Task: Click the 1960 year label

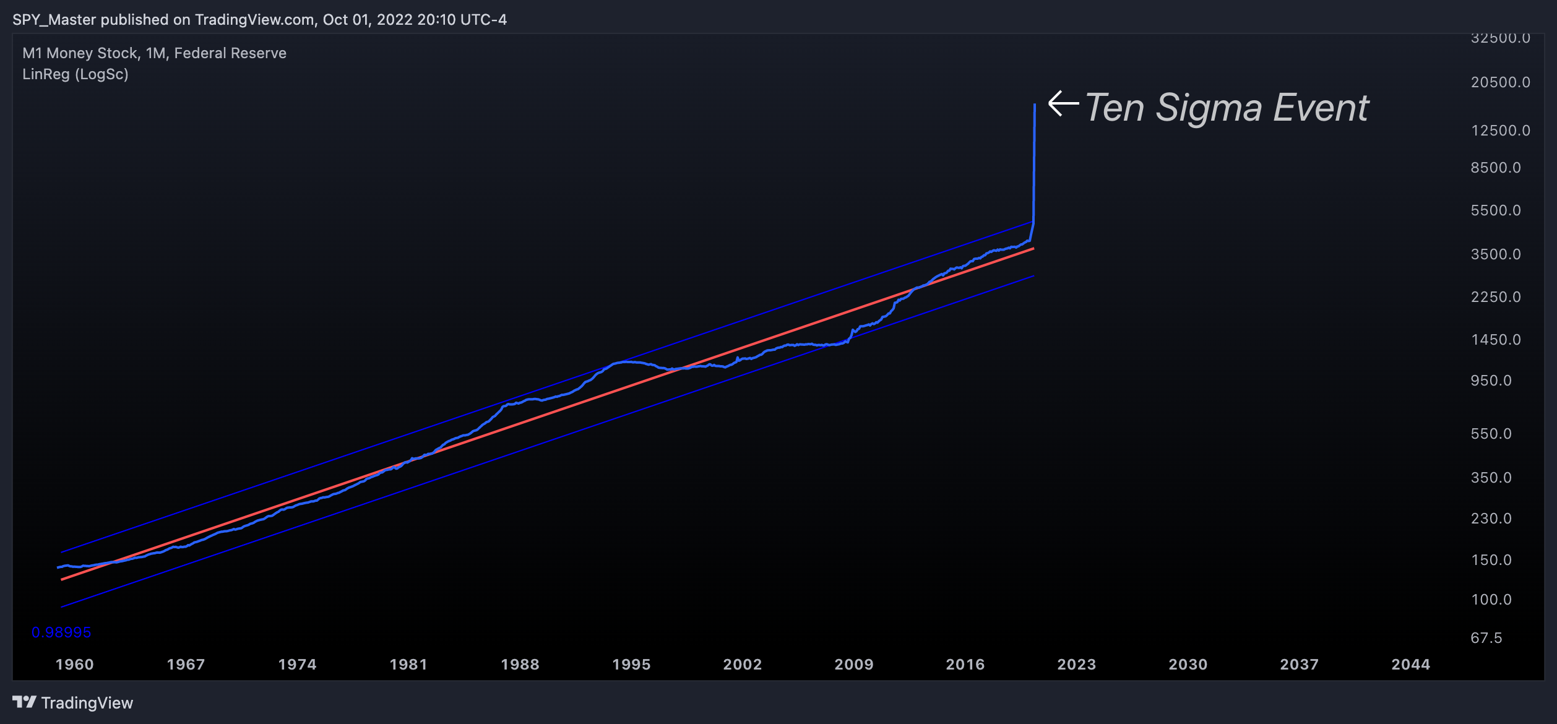Action: click(x=75, y=665)
